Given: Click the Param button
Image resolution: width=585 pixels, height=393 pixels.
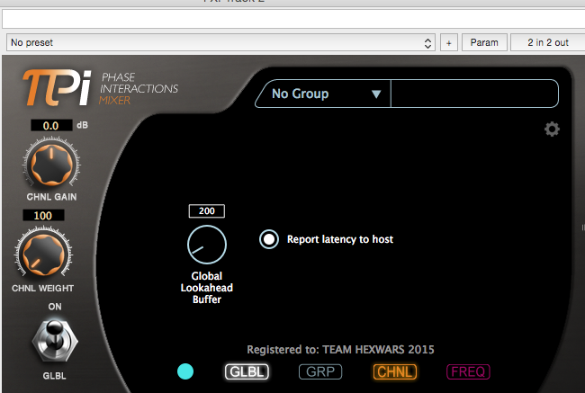Looking at the screenshot, I should point(484,42).
